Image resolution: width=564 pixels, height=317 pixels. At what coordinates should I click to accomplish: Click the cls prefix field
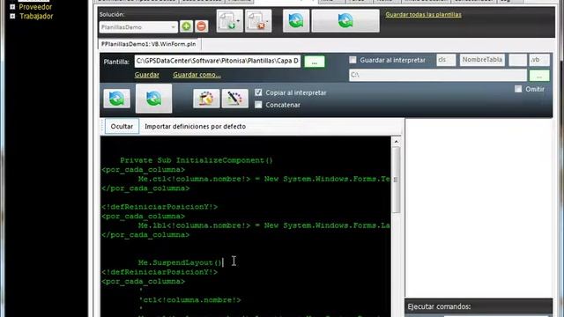[446, 60]
